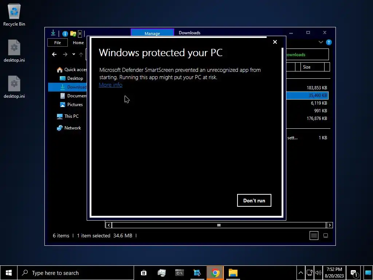Image resolution: width=373 pixels, height=280 pixels.
Task: Show hidden system tray icons
Action: coord(301,273)
